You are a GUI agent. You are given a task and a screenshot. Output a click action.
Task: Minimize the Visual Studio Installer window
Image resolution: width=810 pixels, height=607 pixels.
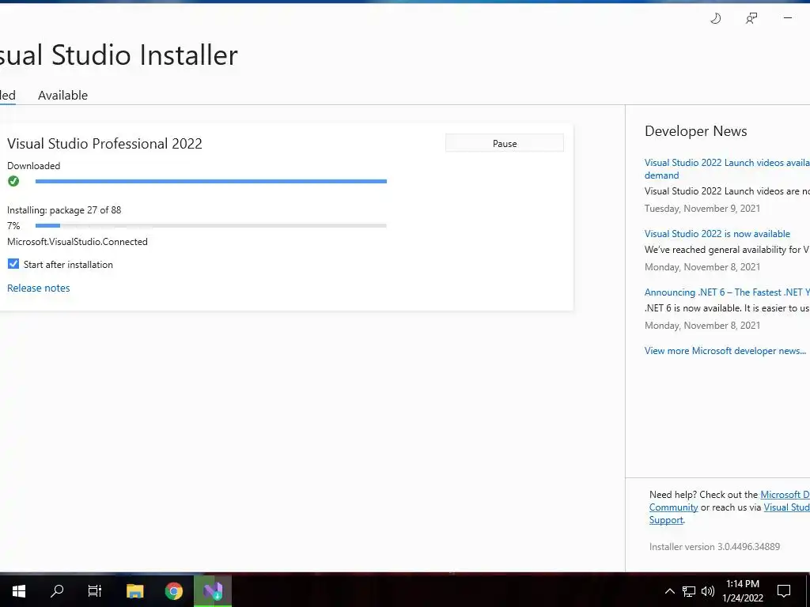point(788,18)
